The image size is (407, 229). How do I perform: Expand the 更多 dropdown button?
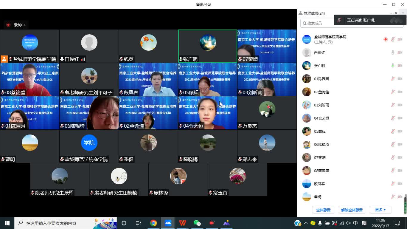pos(380,210)
